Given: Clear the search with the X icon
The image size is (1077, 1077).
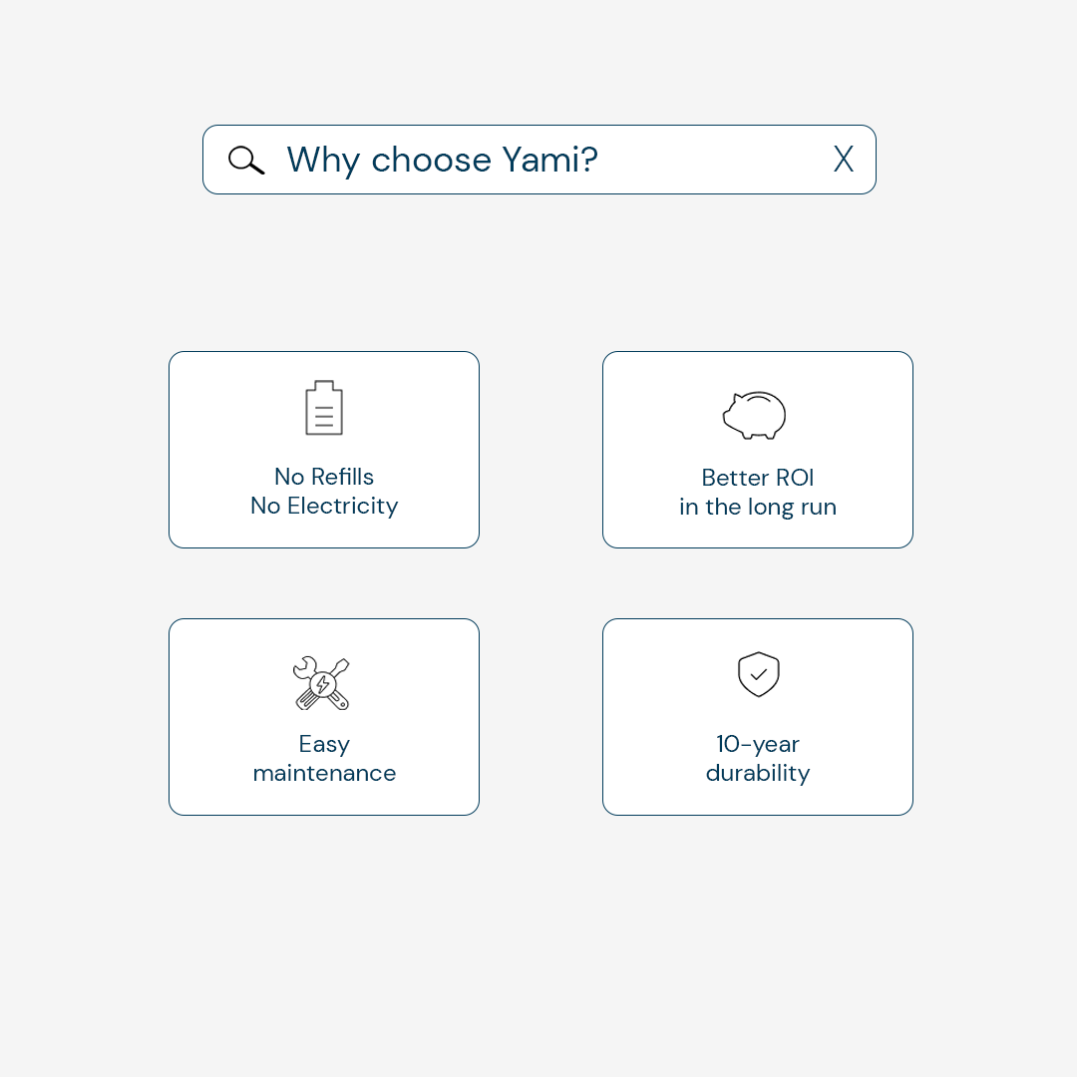Looking at the screenshot, I should click(x=844, y=159).
